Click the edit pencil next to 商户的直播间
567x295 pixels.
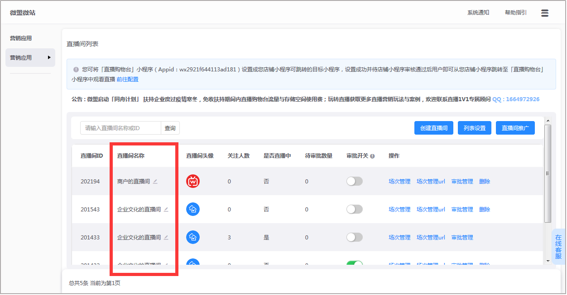tap(155, 182)
